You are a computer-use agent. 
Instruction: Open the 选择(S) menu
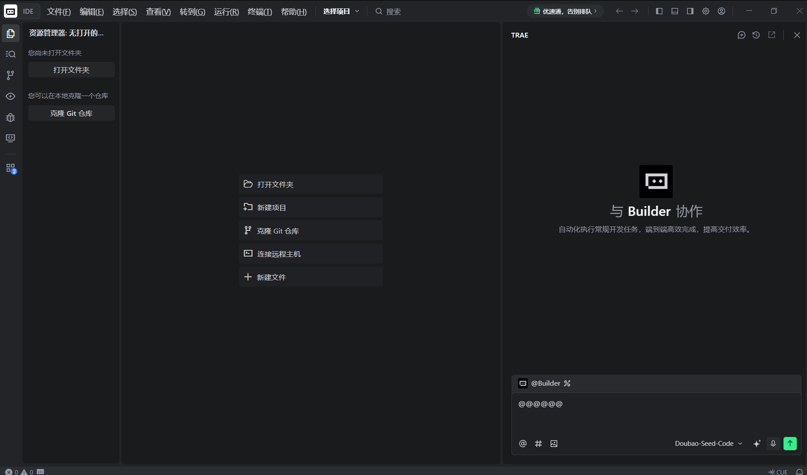[125, 11]
